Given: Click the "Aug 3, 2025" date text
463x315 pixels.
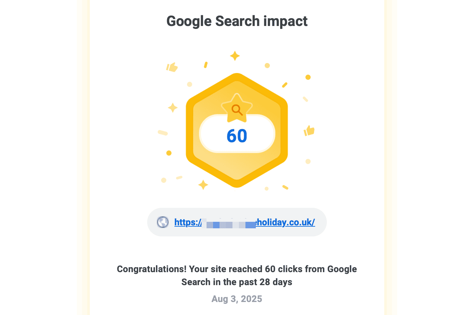Looking at the screenshot, I should (237, 299).
